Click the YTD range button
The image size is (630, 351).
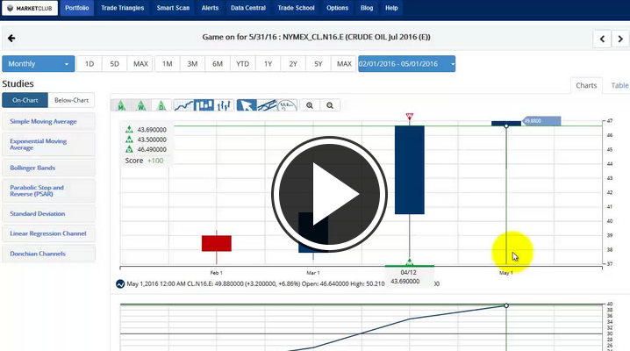[242, 64]
